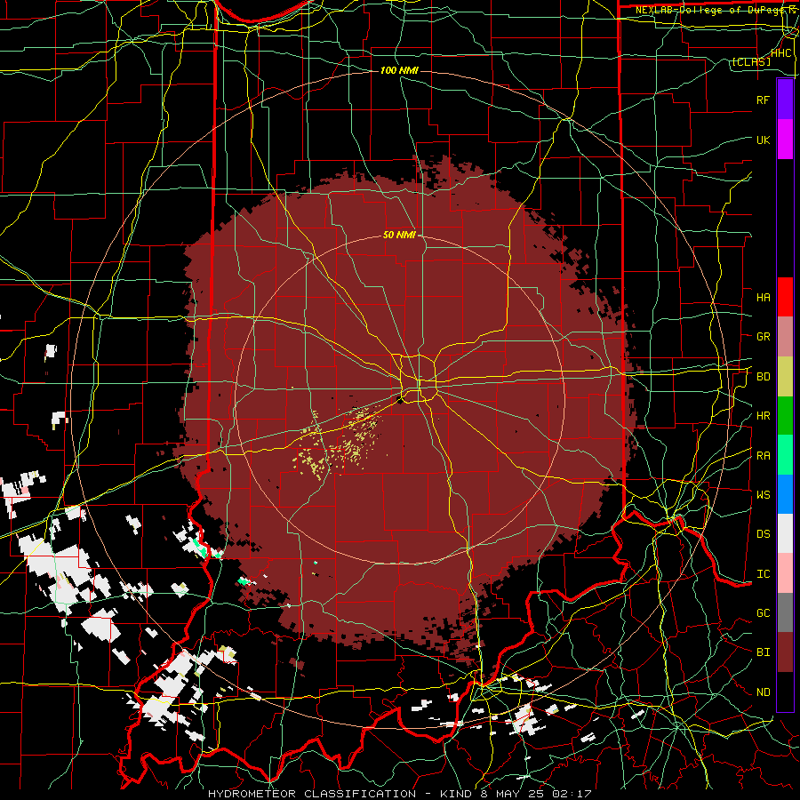Click the UK magenta legend swatch
The height and width of the screenshot is (800, 800).
(x=785, y=140)
